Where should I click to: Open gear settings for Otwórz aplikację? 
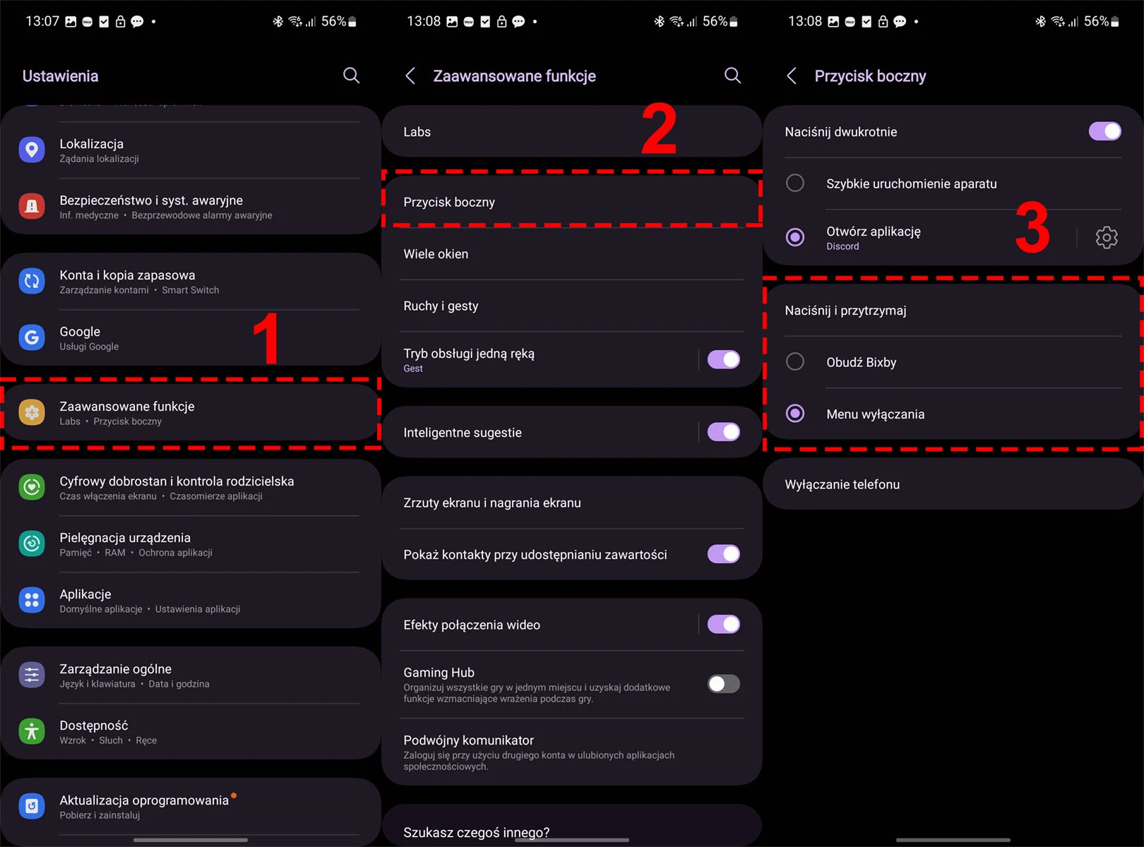point(1107,237)
